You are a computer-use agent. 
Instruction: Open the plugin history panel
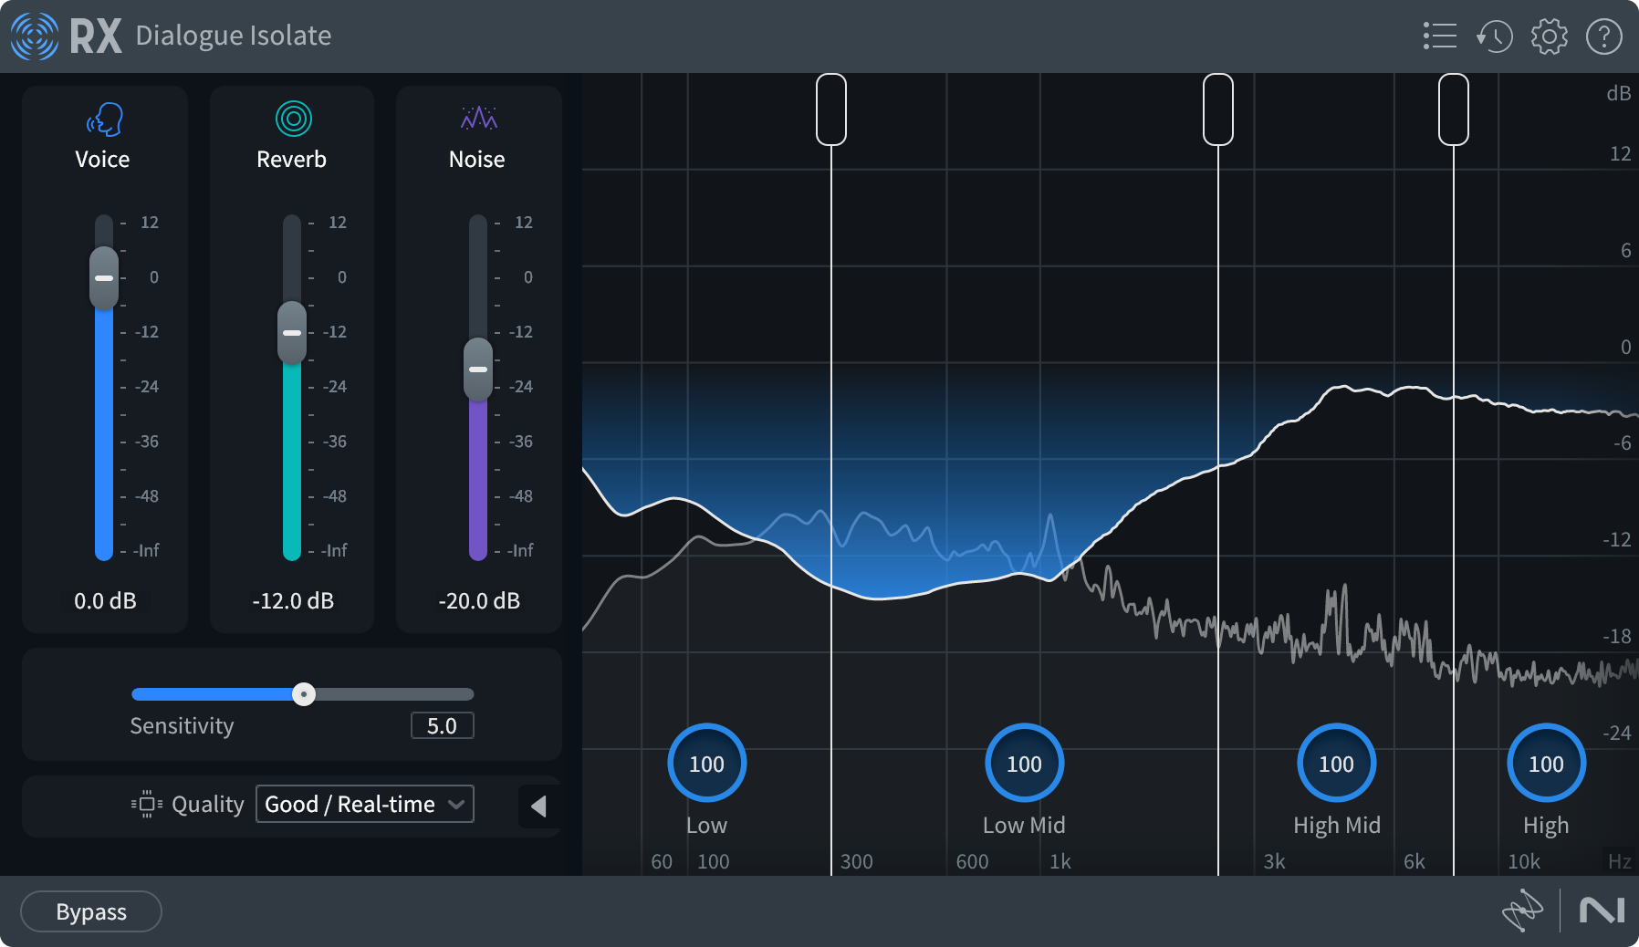tap(1494, 36)
